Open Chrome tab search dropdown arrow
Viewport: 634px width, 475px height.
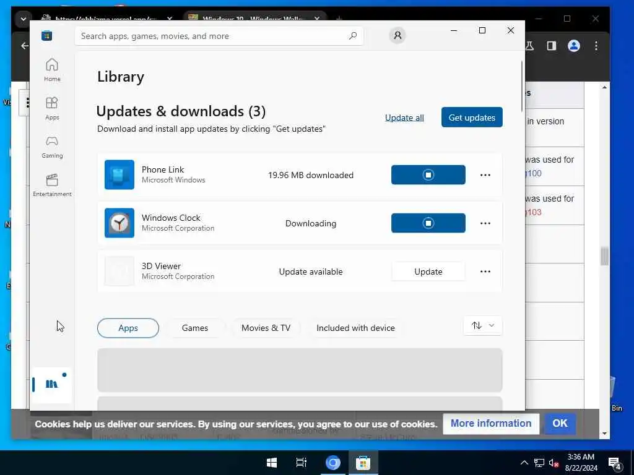[x=24, y=19]
